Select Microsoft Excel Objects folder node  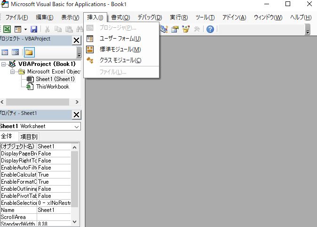click(54, 72)
